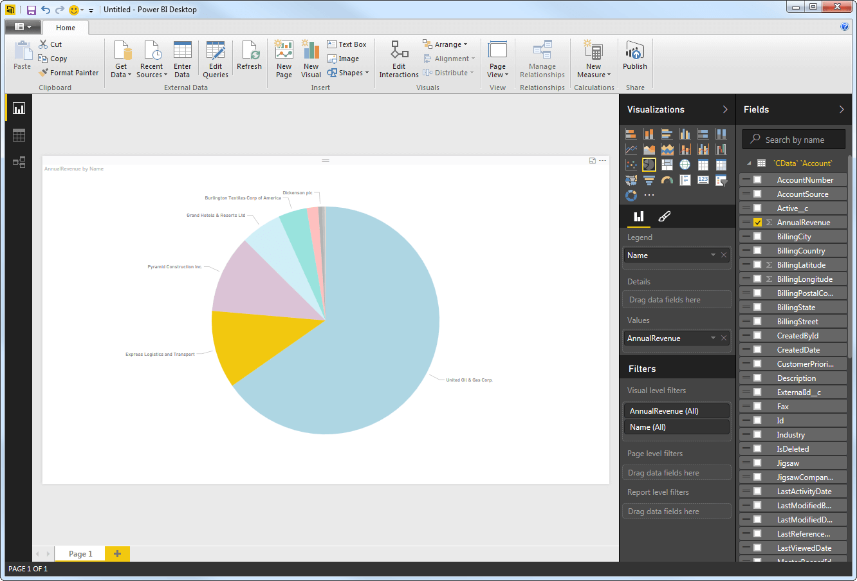Collapse the Fields pane
The width and height of the screenshot is (857, 581).
click(842, 109)
